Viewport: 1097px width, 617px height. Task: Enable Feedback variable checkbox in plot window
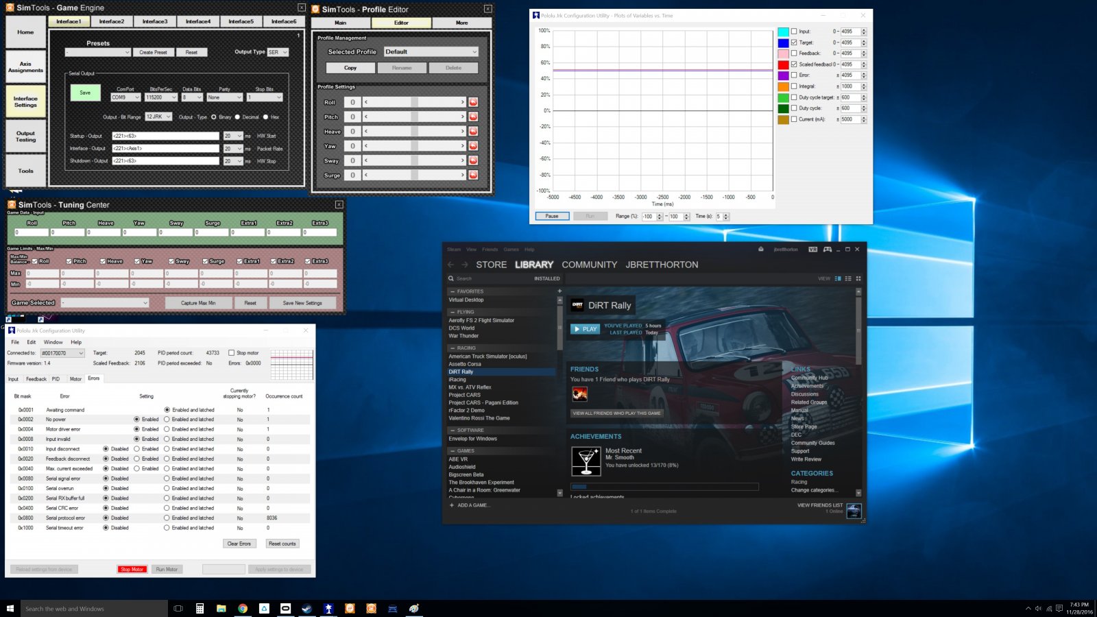(794, 53)
